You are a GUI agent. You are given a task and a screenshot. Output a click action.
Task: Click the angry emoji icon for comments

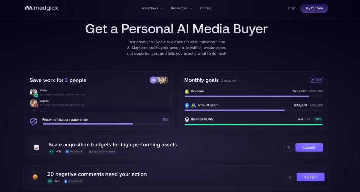35,177
